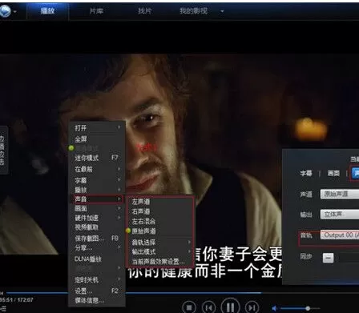359x313 pixels.
Task: Expand 音轨选择 submenu
Action: 160,243
